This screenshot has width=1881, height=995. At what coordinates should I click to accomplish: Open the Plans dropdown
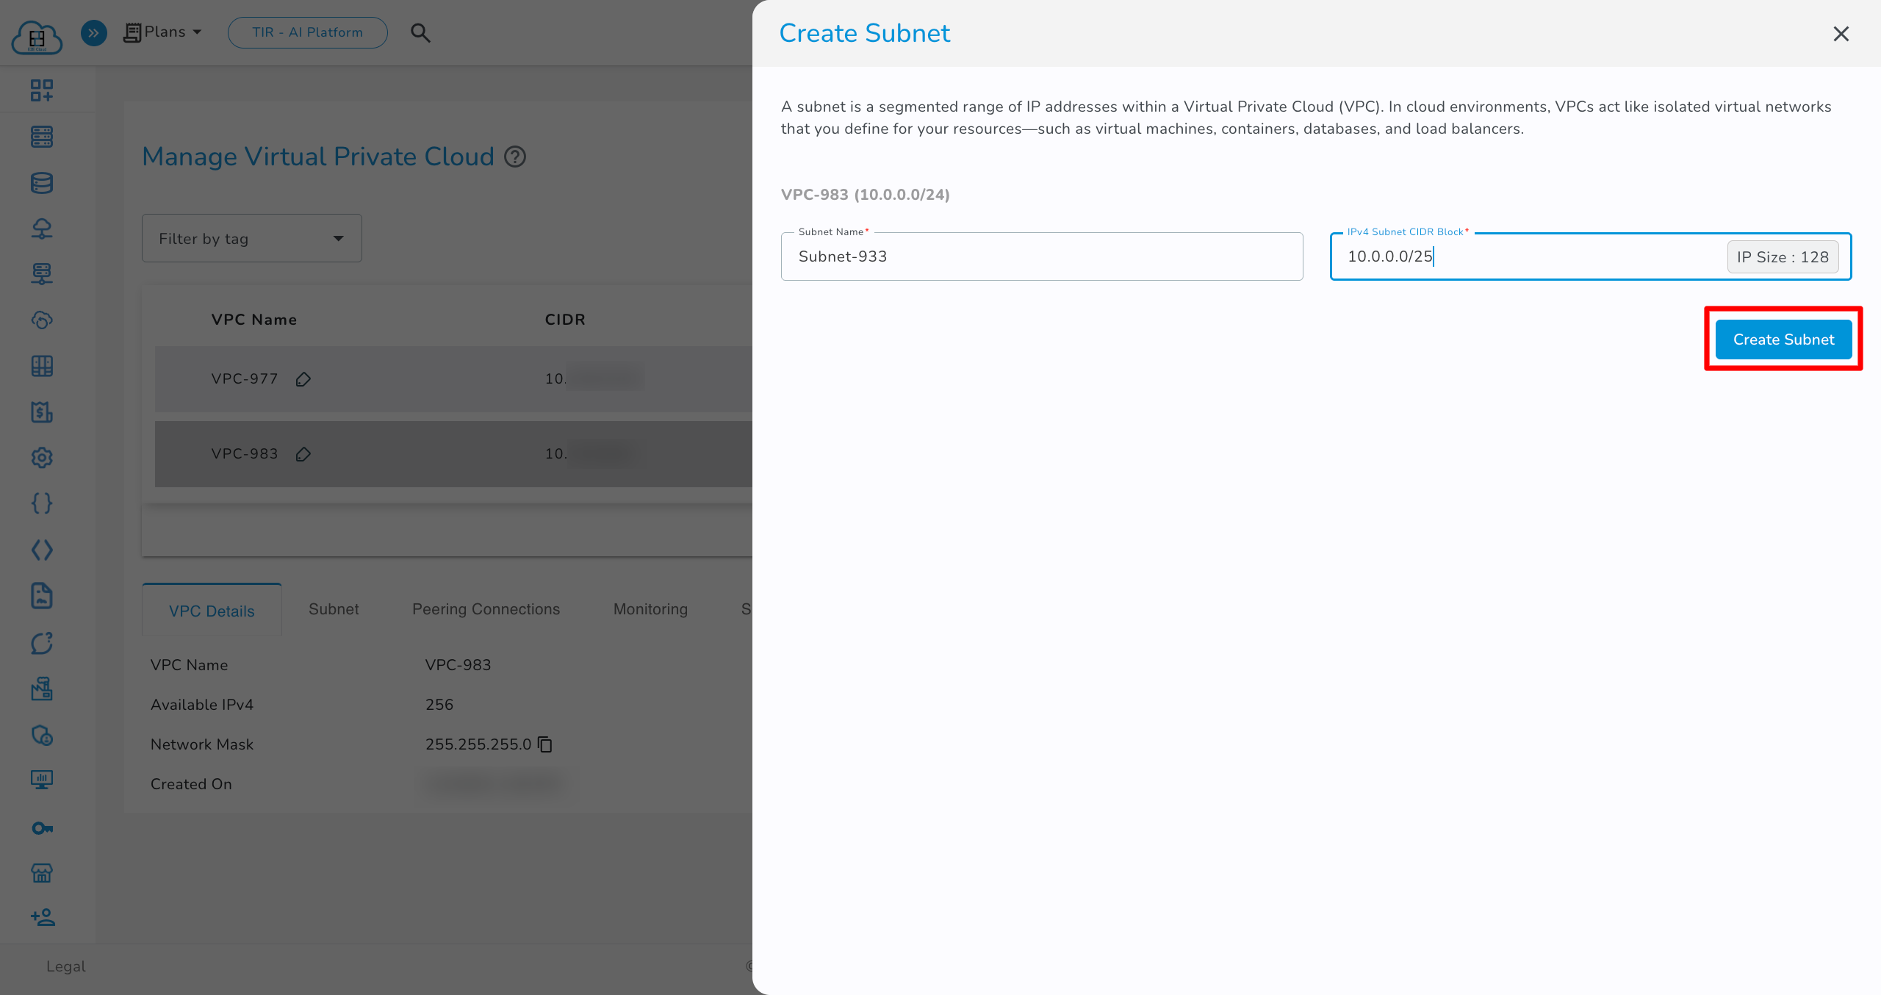(x=162, y=32)
